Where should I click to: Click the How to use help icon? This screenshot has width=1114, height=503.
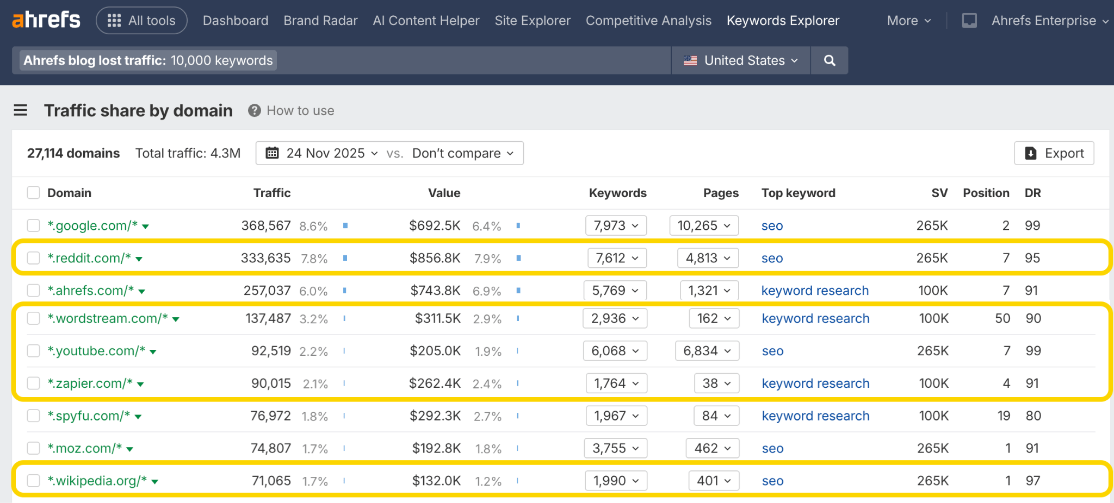pyautogui.click(x=253, y=110)
